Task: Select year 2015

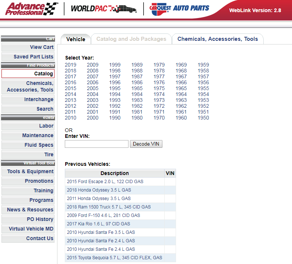Action: point(70,88)
